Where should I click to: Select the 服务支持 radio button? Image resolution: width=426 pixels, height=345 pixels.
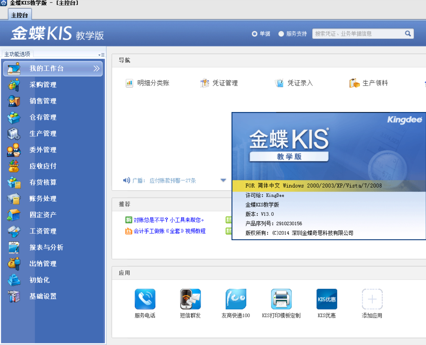click(281, 34)
